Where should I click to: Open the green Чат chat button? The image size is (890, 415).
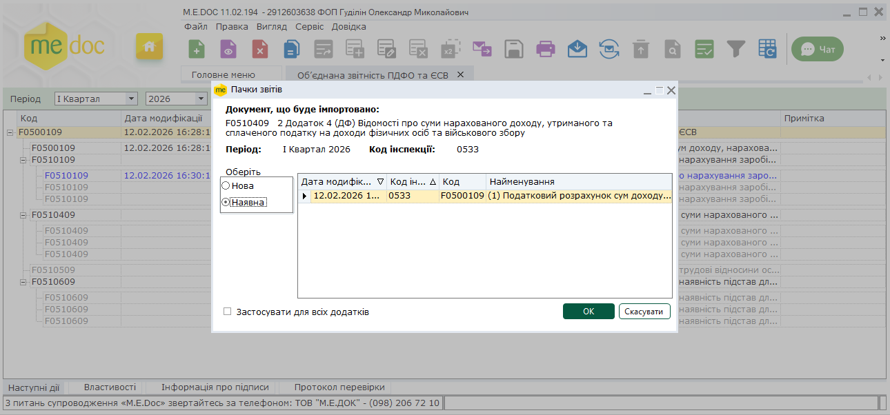[818, 49]
